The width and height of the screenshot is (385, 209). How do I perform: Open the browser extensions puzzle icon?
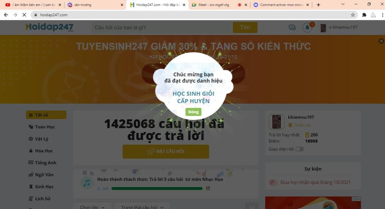point(364,15)
